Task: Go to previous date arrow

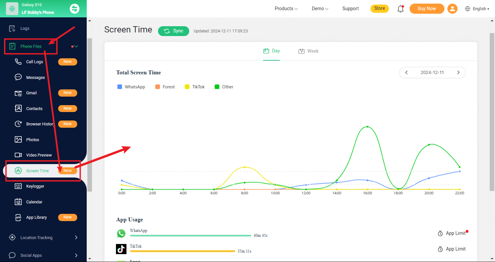Action: [407, 72]
